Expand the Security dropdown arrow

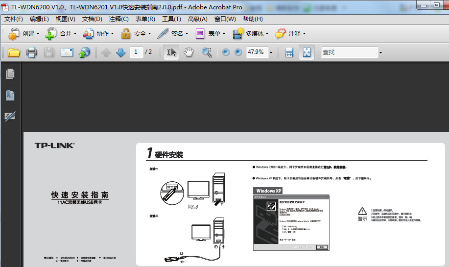[x=149, y=33]
